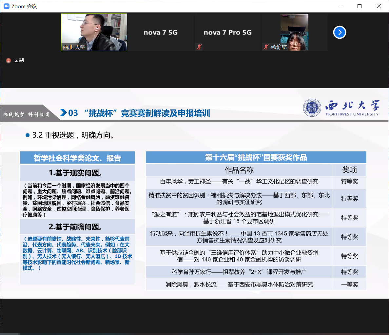
Task: Show next participants with blue arrow button
Action: (x=340, y=32)
